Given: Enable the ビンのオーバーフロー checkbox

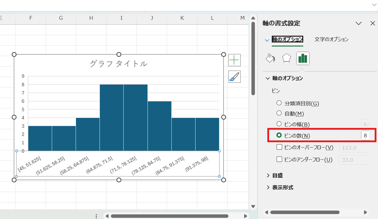Looking at the screenshot, I should pyautogui.click(x=279, y=147).
